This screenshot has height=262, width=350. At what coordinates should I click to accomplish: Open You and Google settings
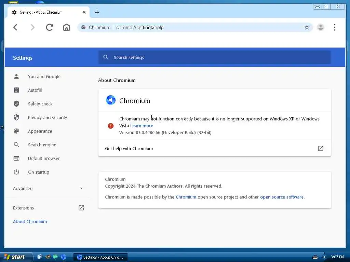(x=44, y=77)
